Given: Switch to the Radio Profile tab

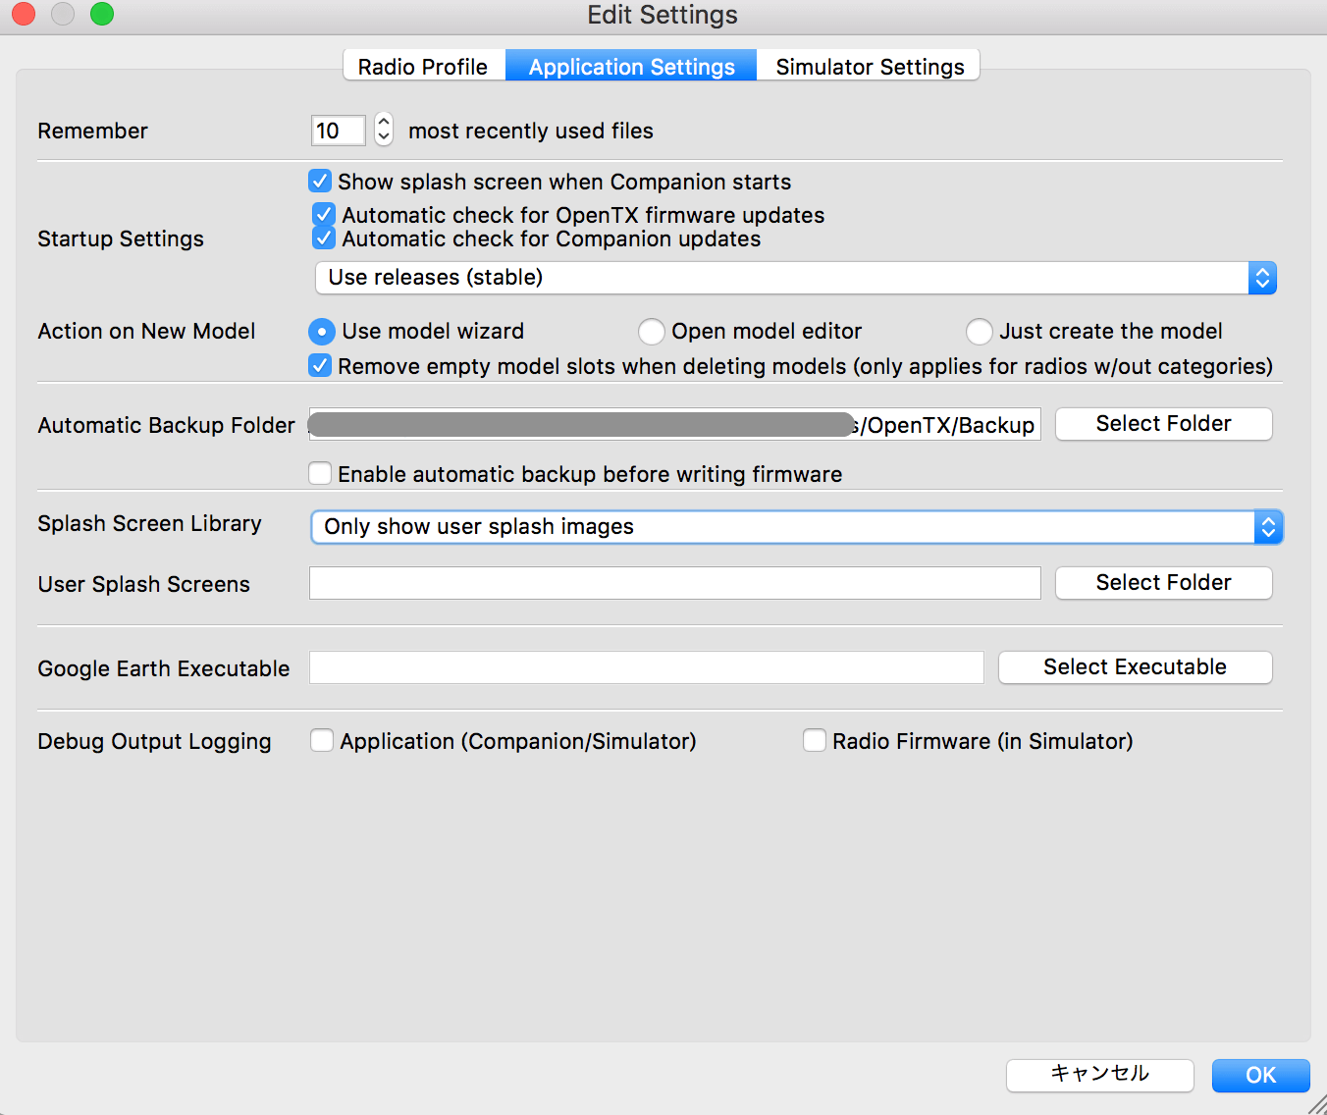Looking at the screenshot, I should (422, 67).
